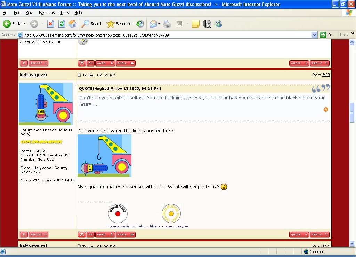Image resolution: width=356 pixels, height=257 pixels.
Task: Click QUOTE button in the V11 Sport 2000 post footer
Action: (299, 63)
